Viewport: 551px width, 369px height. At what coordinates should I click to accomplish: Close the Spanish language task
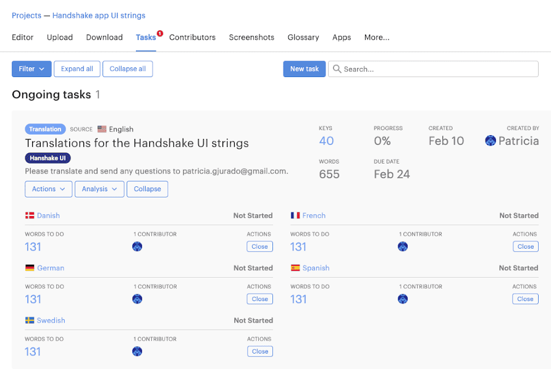tap(525, 299)
